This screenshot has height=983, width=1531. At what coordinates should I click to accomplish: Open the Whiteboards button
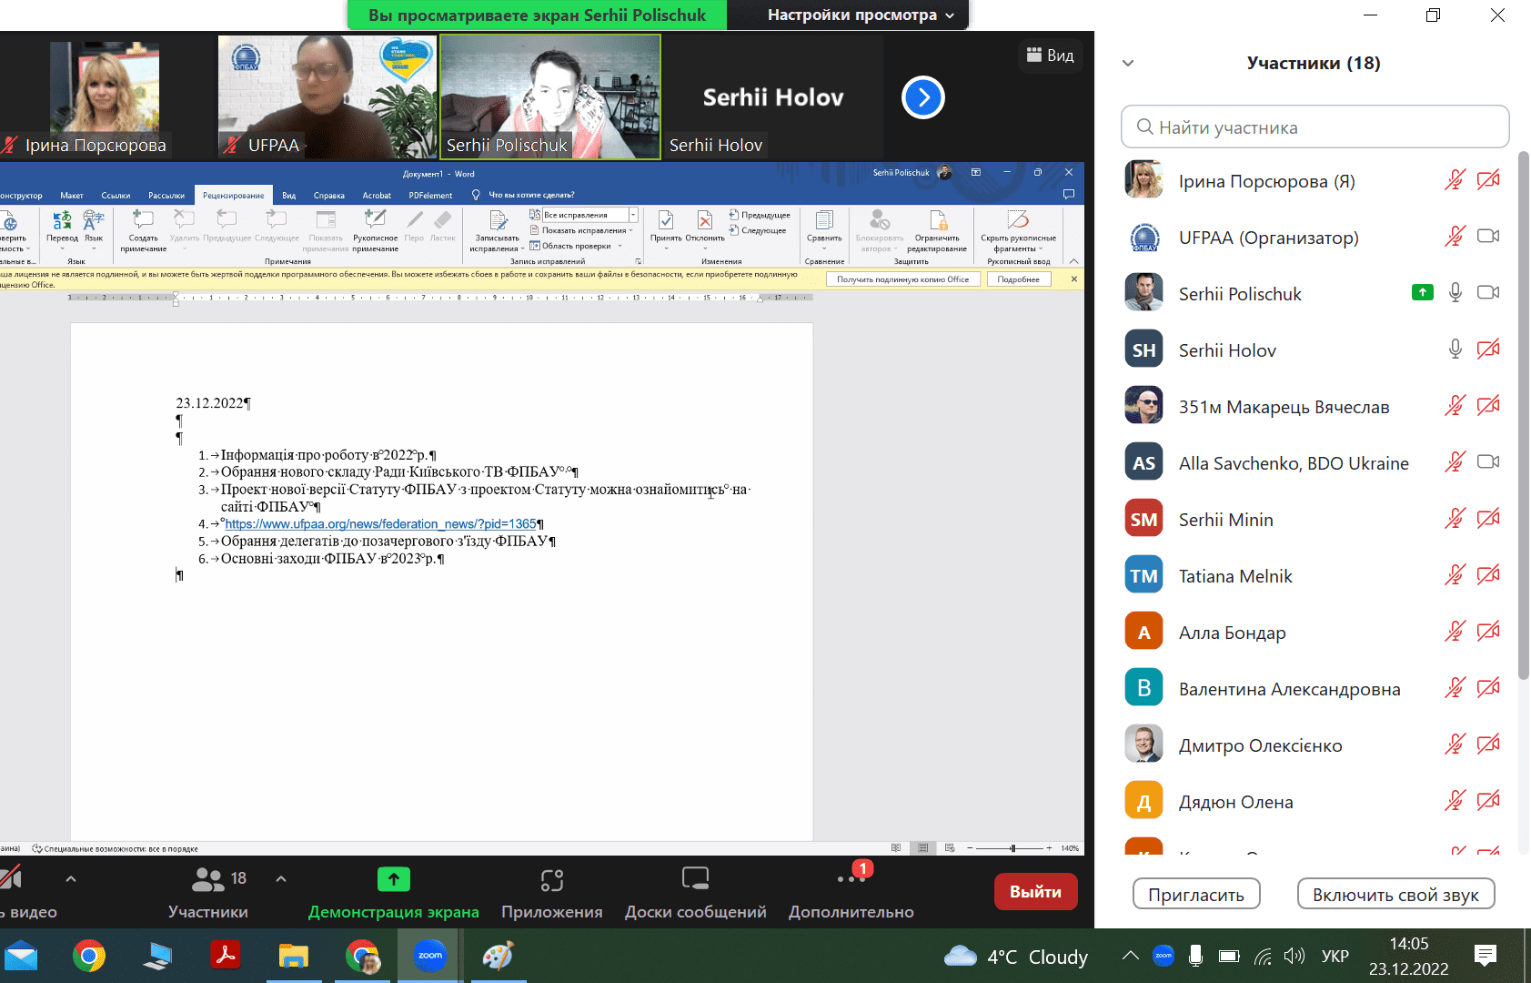[x=696, y=879]
